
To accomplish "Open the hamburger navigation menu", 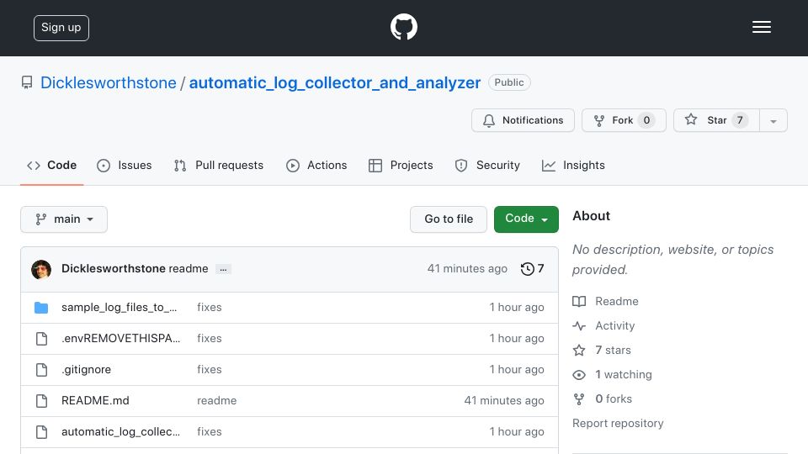I will [761, 27].
